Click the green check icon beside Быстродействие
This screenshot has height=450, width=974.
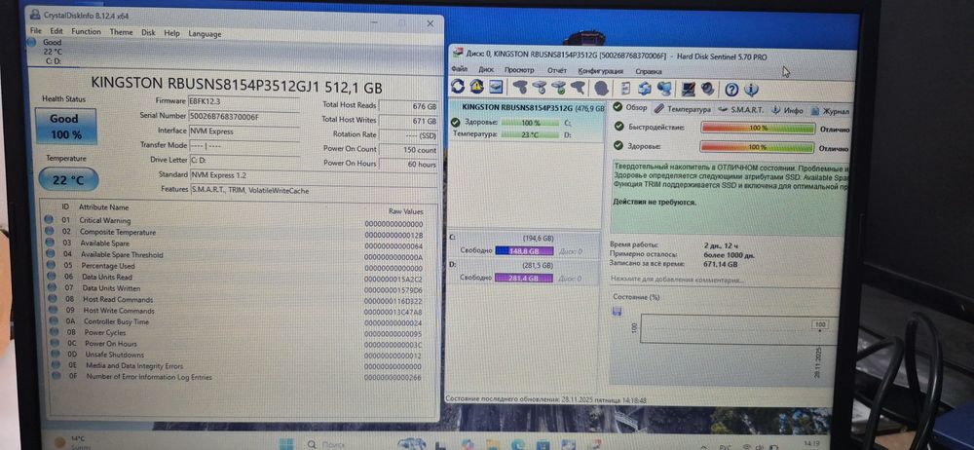(618, 127)
